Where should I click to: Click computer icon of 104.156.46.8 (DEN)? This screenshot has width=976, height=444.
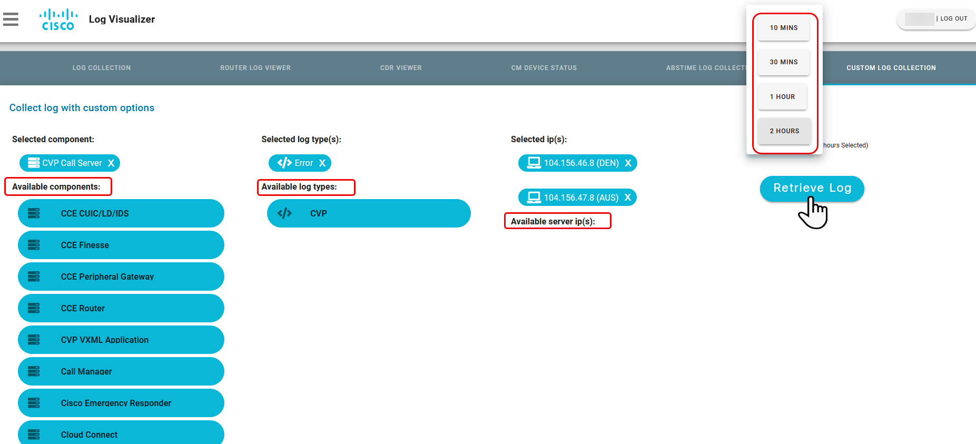click(534, 163)
